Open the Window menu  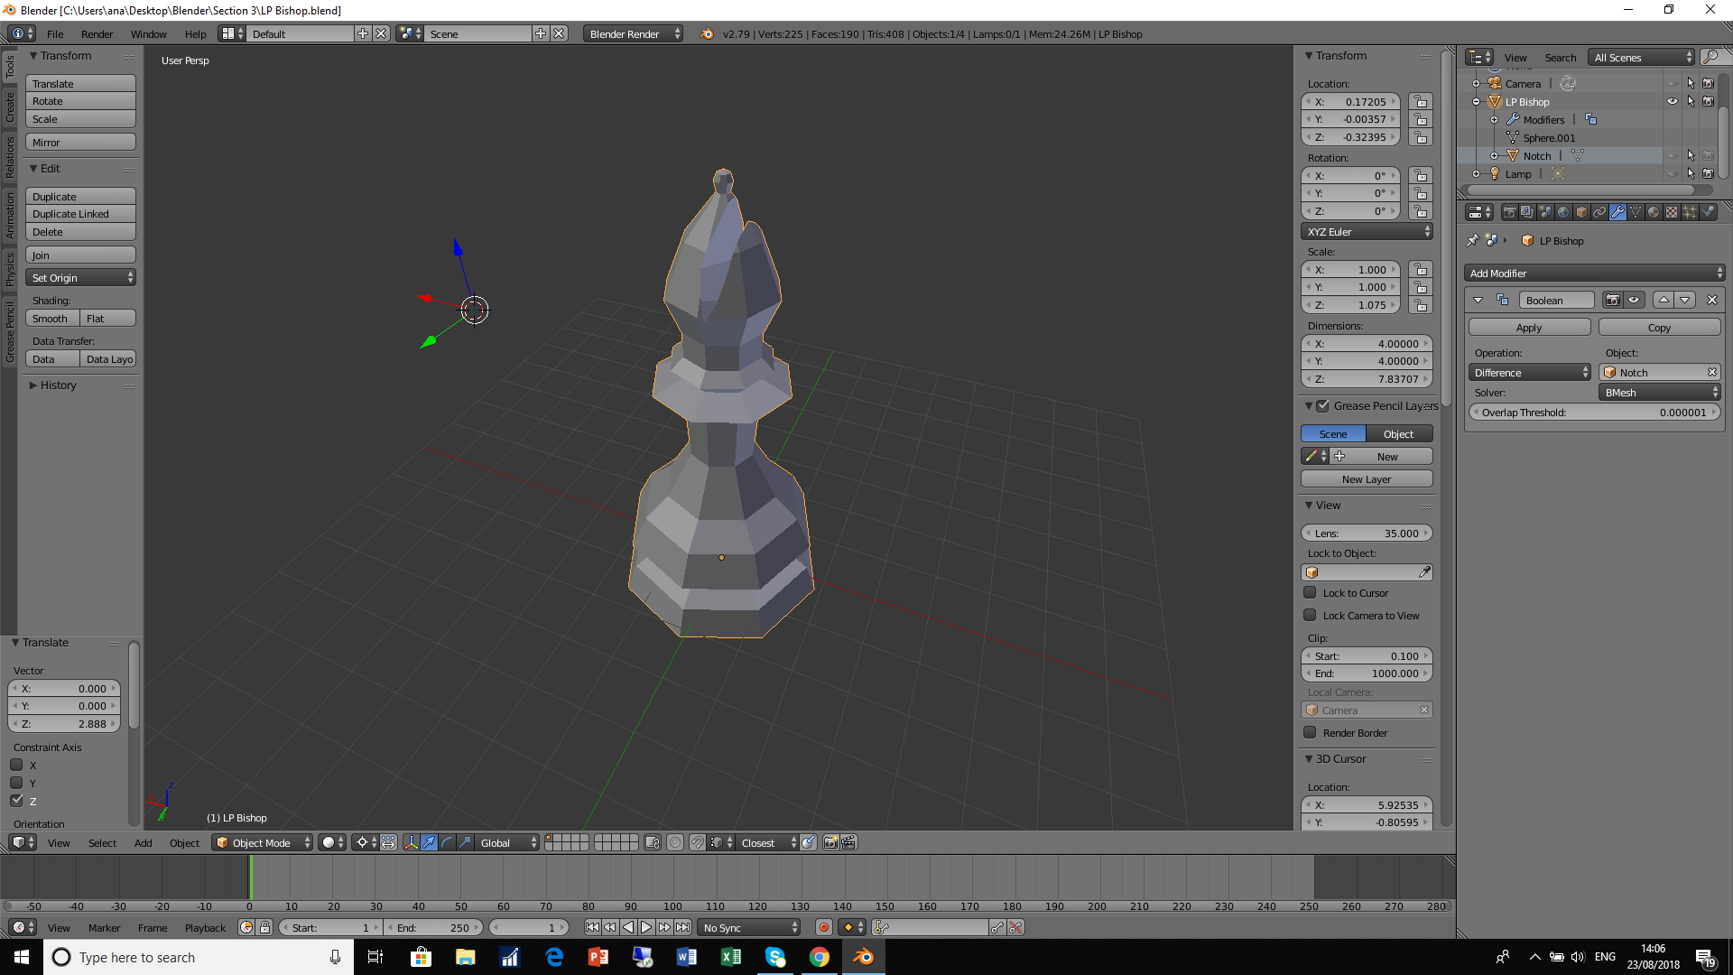coord(148,33)
